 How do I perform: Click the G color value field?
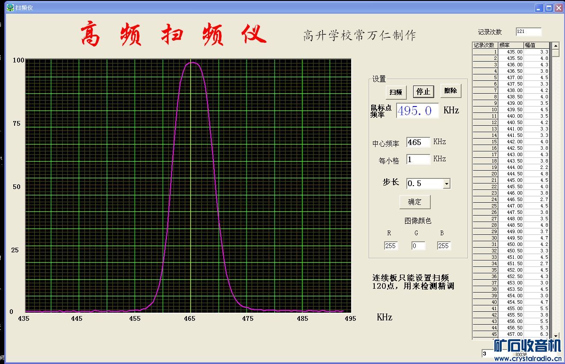(418, 246)
